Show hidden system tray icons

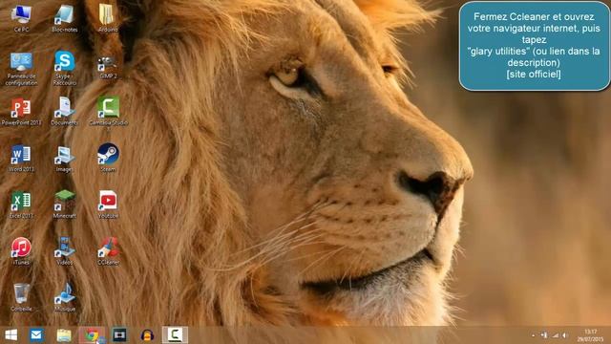point(533,335)
